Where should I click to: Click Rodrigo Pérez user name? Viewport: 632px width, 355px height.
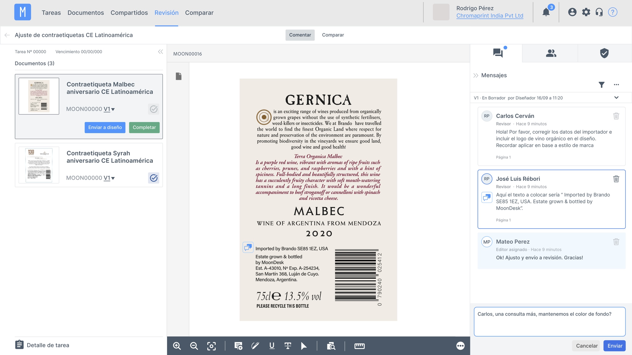point(475,8)
